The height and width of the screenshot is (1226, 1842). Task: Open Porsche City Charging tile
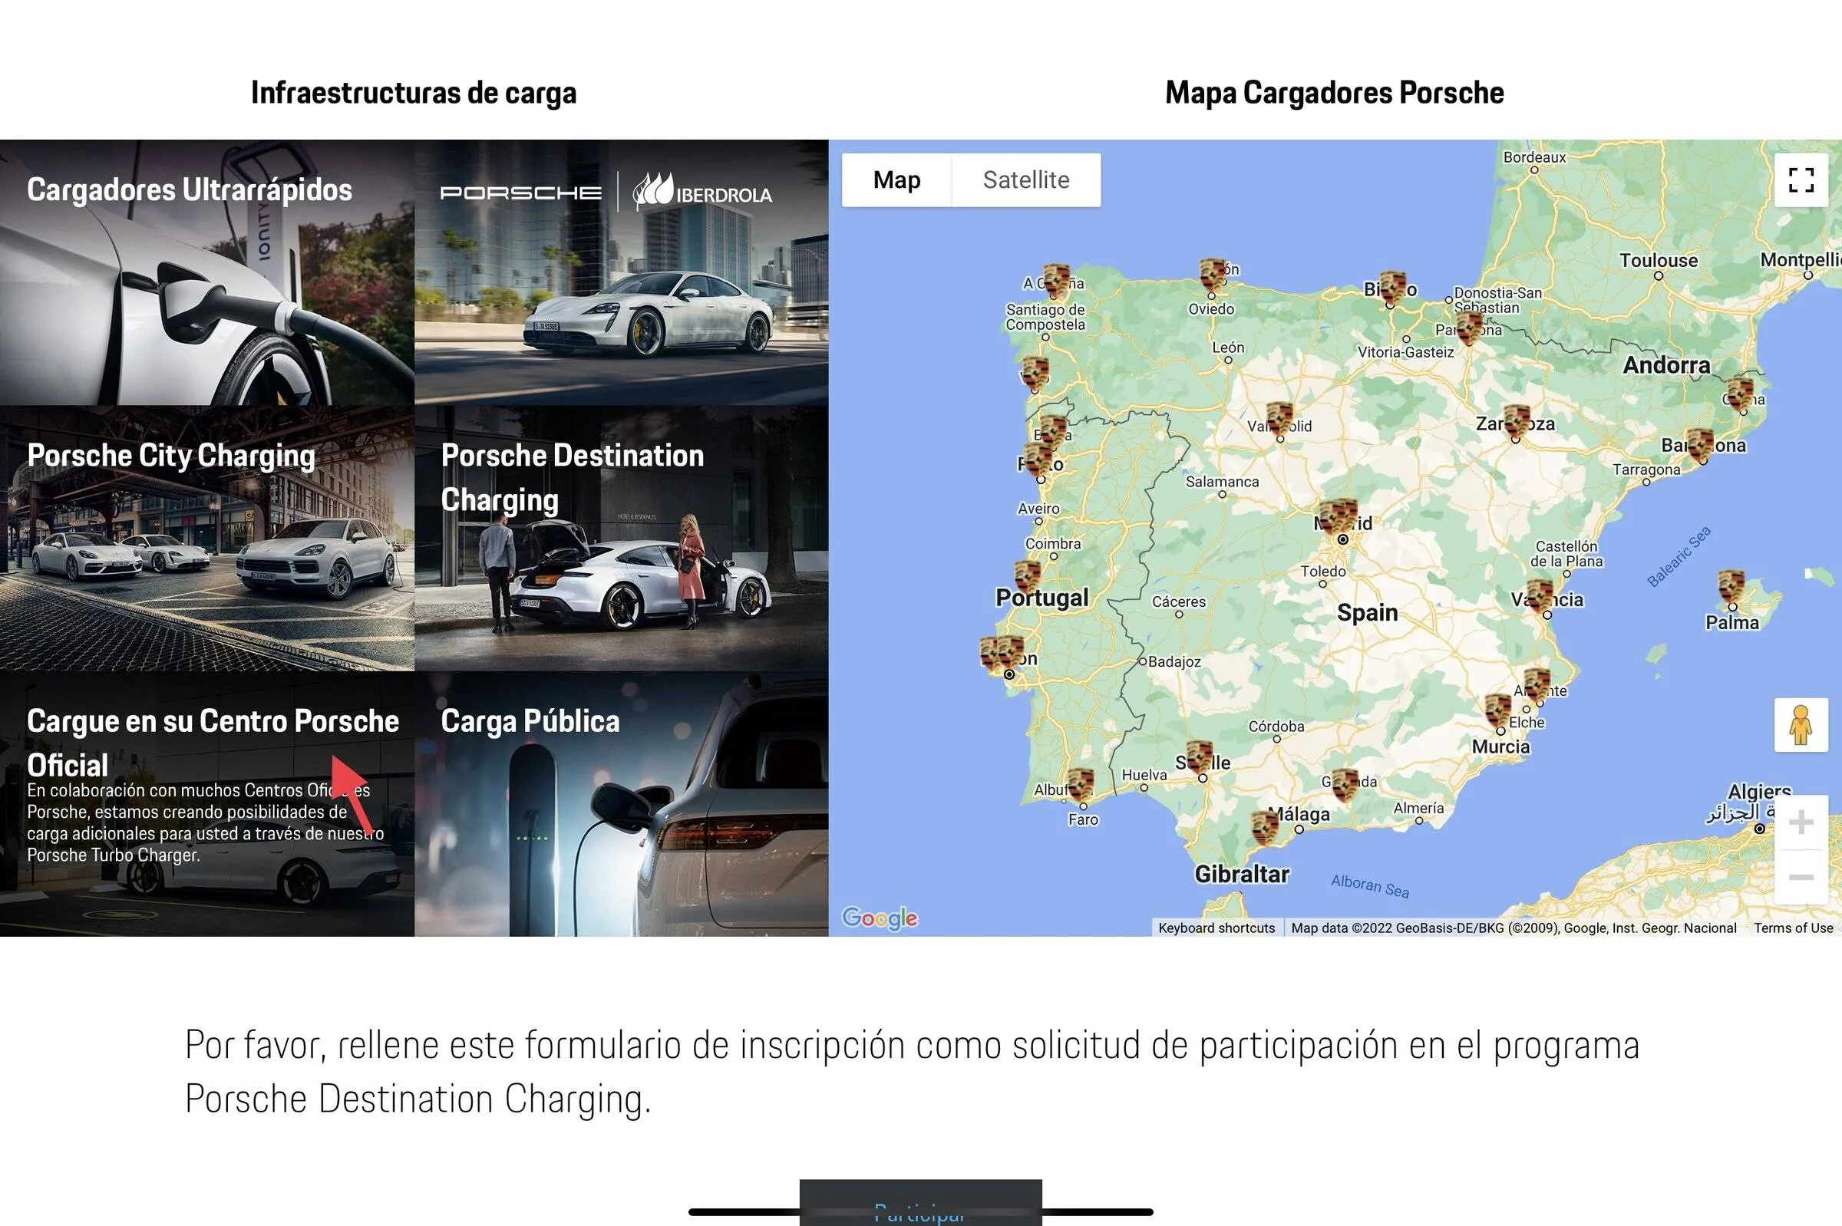point(207,538)
